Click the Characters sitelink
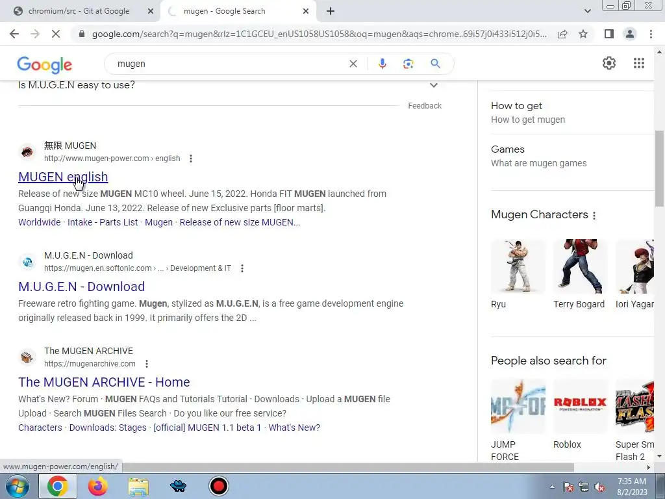The height and width of the screenshot is (499, 665). (x=40, y=428)
